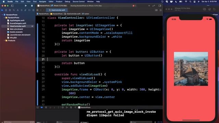Select RandomPhoto process in debug bar
The image size is (219, 123).
point(85,107)
